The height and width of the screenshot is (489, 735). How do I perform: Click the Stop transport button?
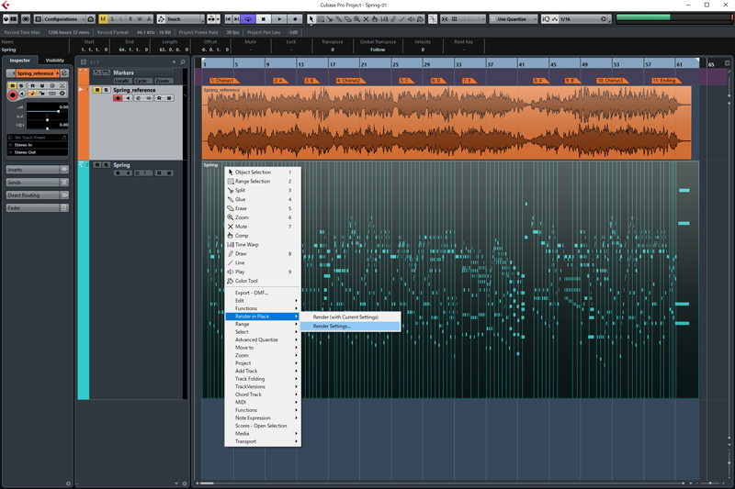point(264,19)
